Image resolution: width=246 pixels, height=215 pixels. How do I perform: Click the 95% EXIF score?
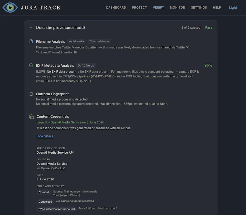(x=208, y=65)
